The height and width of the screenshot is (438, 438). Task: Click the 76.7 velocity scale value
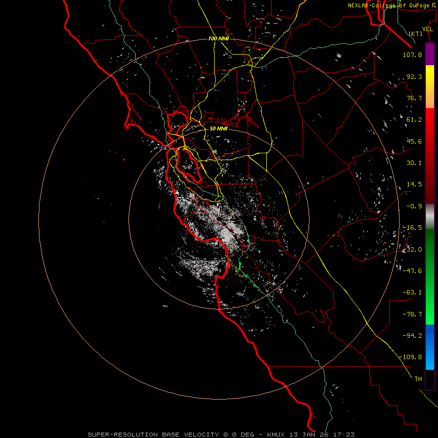(x=414, y=98)
